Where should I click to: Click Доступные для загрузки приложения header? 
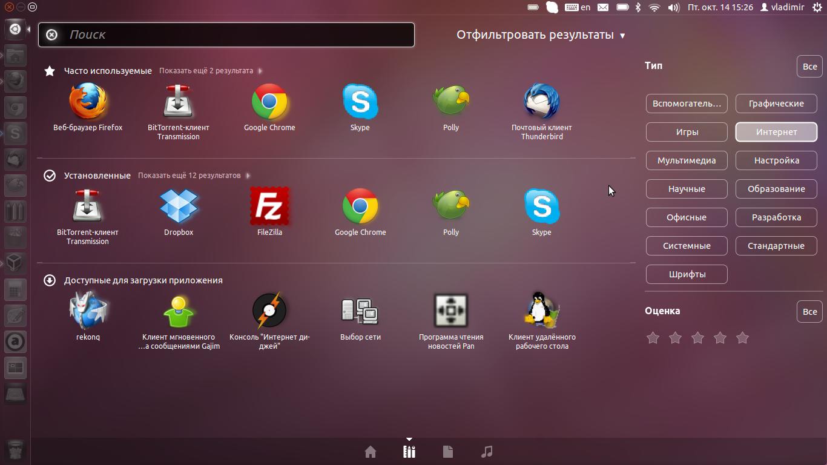click(x=143, y=280)
